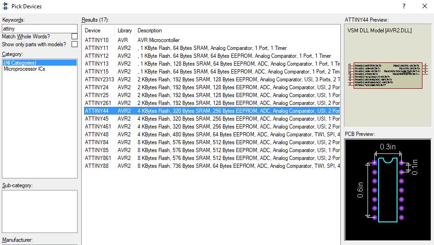Select the ATTINY861 device row

point(212,158)
